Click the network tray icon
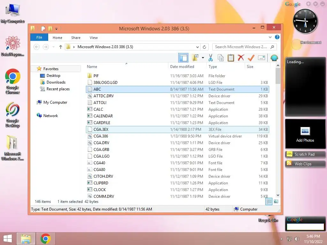This screenshot has height=245, width=327. 289,239
